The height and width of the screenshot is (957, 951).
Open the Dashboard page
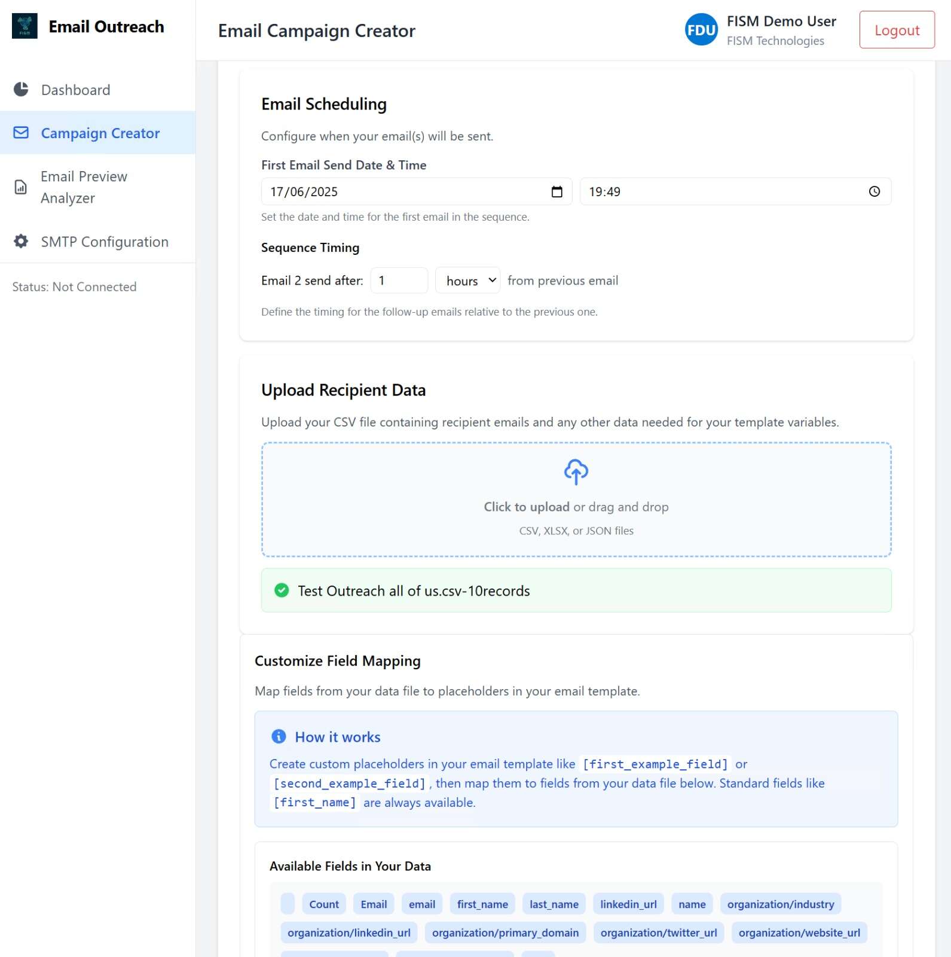75,90
